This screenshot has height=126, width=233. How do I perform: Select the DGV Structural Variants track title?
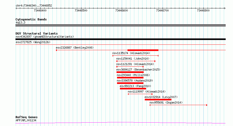tap(37, 33)
